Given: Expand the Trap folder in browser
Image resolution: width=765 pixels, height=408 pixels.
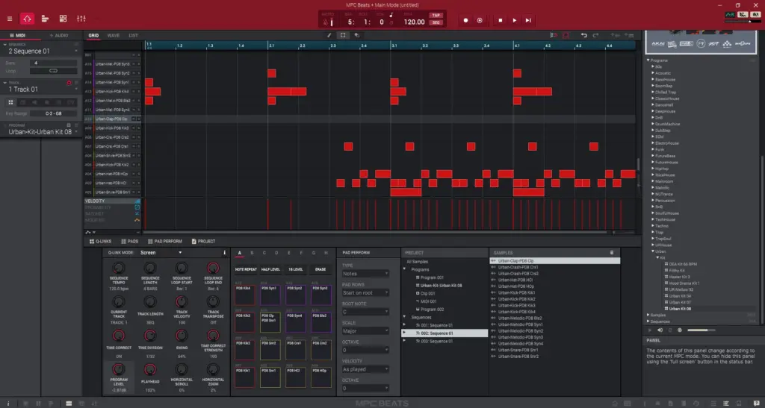Looking at the screenshot, I should (653, 232).
